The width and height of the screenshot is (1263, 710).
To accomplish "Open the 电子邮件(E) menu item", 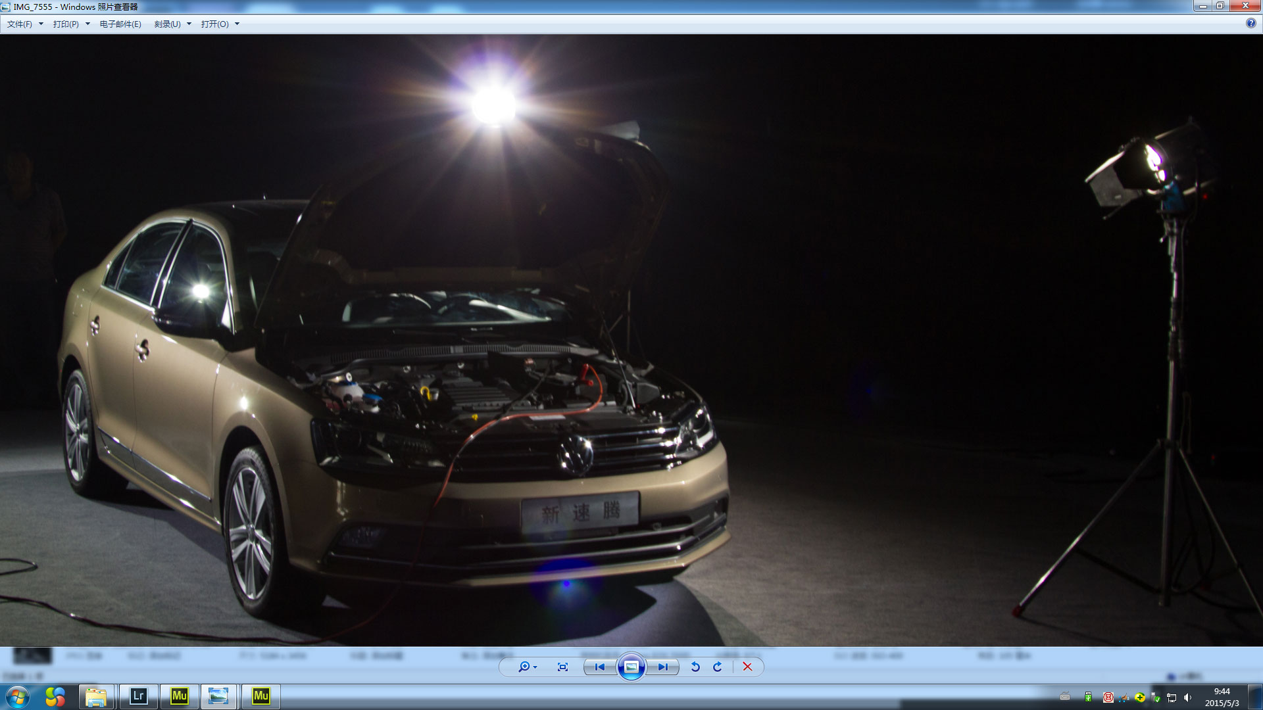I will tap(120, 24).
